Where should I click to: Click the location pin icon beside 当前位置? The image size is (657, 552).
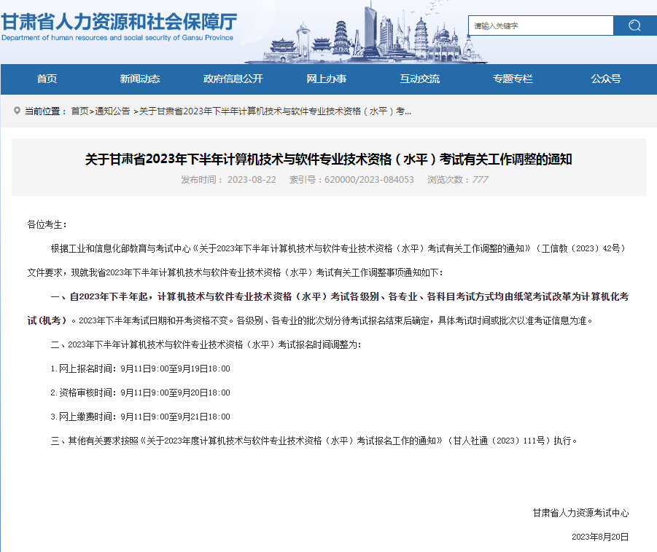(x=16, y=111)
